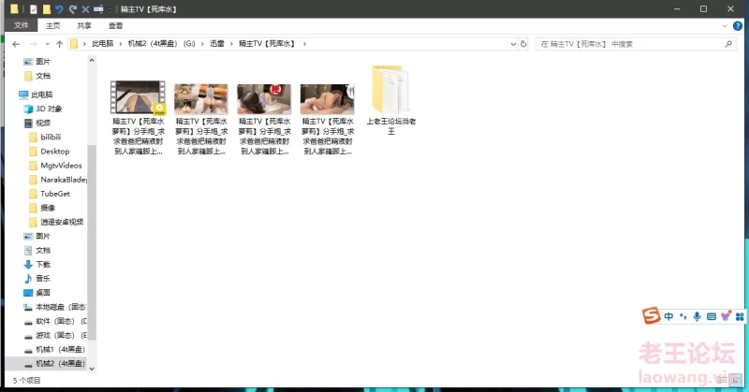Screen dimensions: 749x392
Task: Refresh the current folder
Action: [x=523, y=44]
